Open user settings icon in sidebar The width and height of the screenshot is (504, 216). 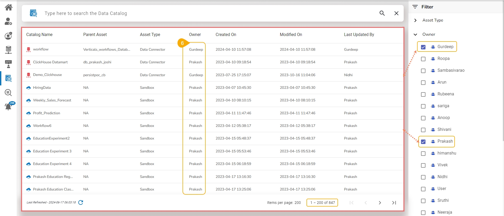(8, 22)
